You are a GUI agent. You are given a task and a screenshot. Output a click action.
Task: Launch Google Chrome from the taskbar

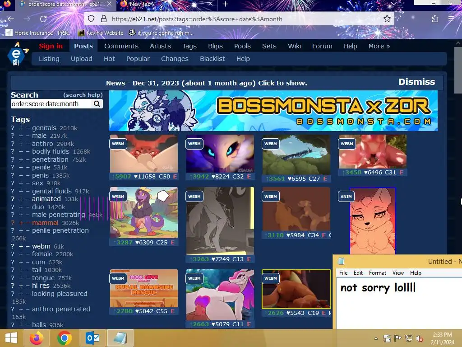point(64,338)
